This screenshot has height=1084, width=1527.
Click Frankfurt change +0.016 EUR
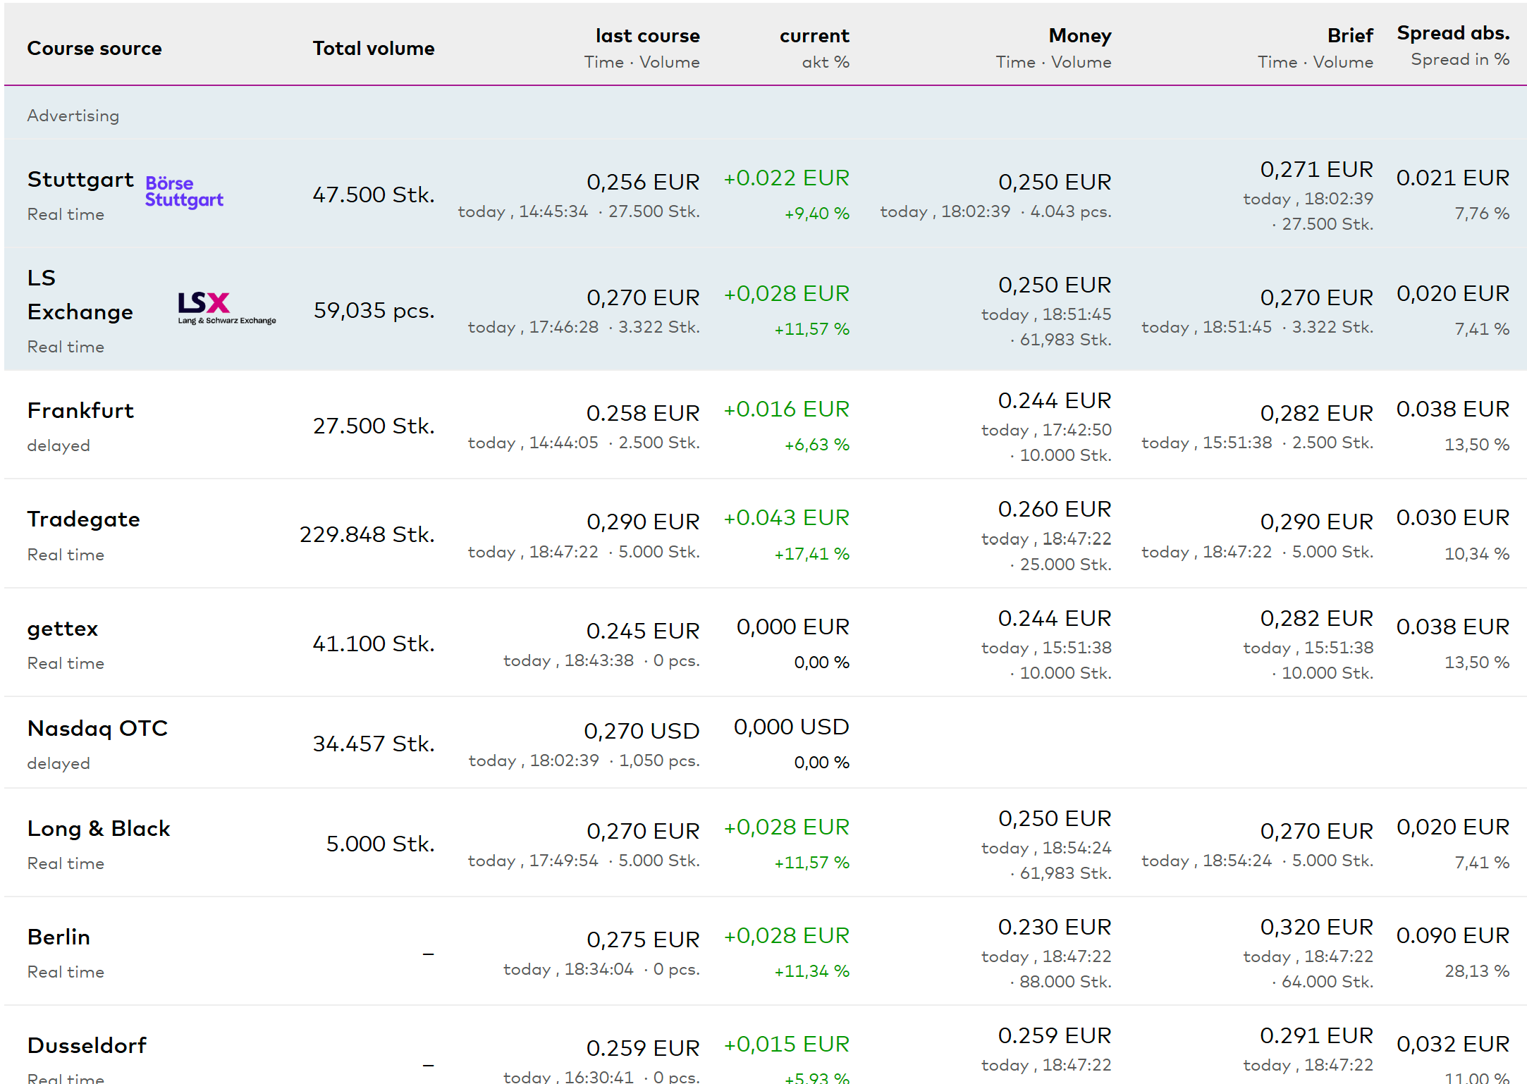pyautogui.click(x=786, y=409)
